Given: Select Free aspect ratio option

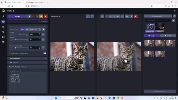Looking at the screenshot, I should (x=22, y=29).
